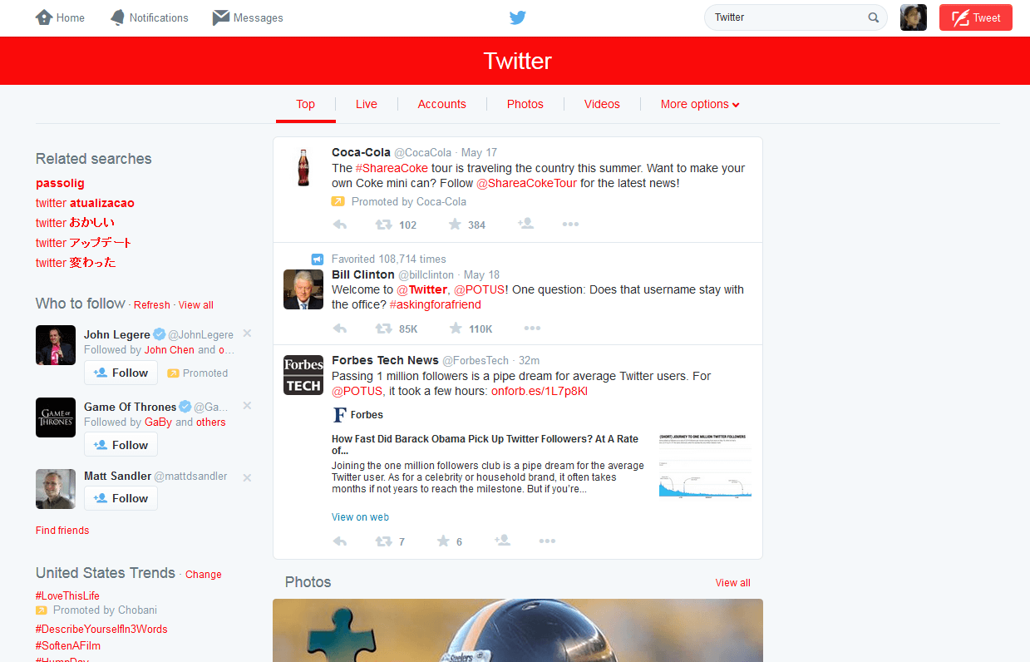
Task: Reply to the Coca-Cola tweet
Action: point(340,225)
